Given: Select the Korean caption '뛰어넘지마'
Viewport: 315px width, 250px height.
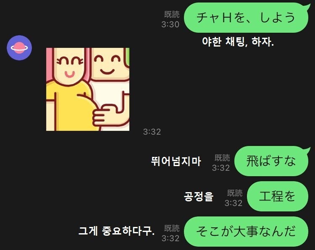Looking at the screenshot, I should [176, 161].
